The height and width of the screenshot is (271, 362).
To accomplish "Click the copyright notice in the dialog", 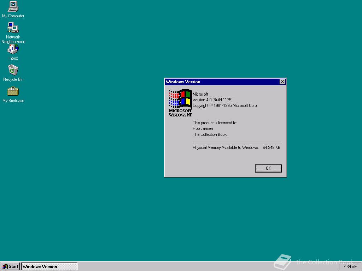I will 224,105.
